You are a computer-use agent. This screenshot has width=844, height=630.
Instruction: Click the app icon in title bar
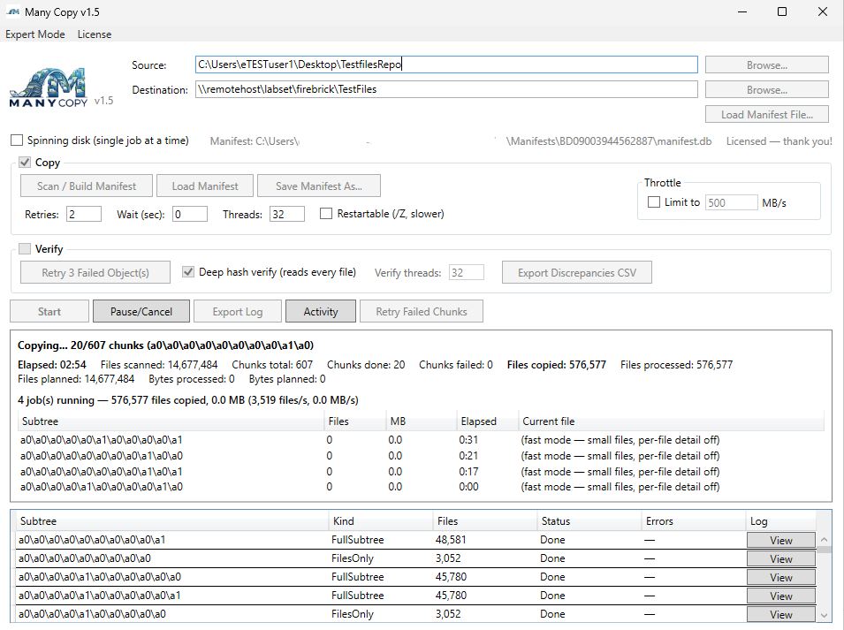click(13, 11)
